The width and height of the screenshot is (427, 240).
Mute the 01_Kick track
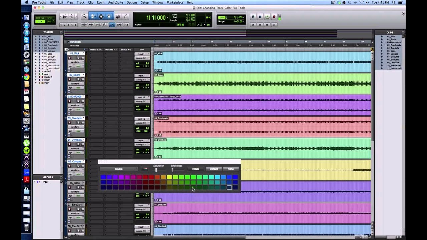point(82,58)
